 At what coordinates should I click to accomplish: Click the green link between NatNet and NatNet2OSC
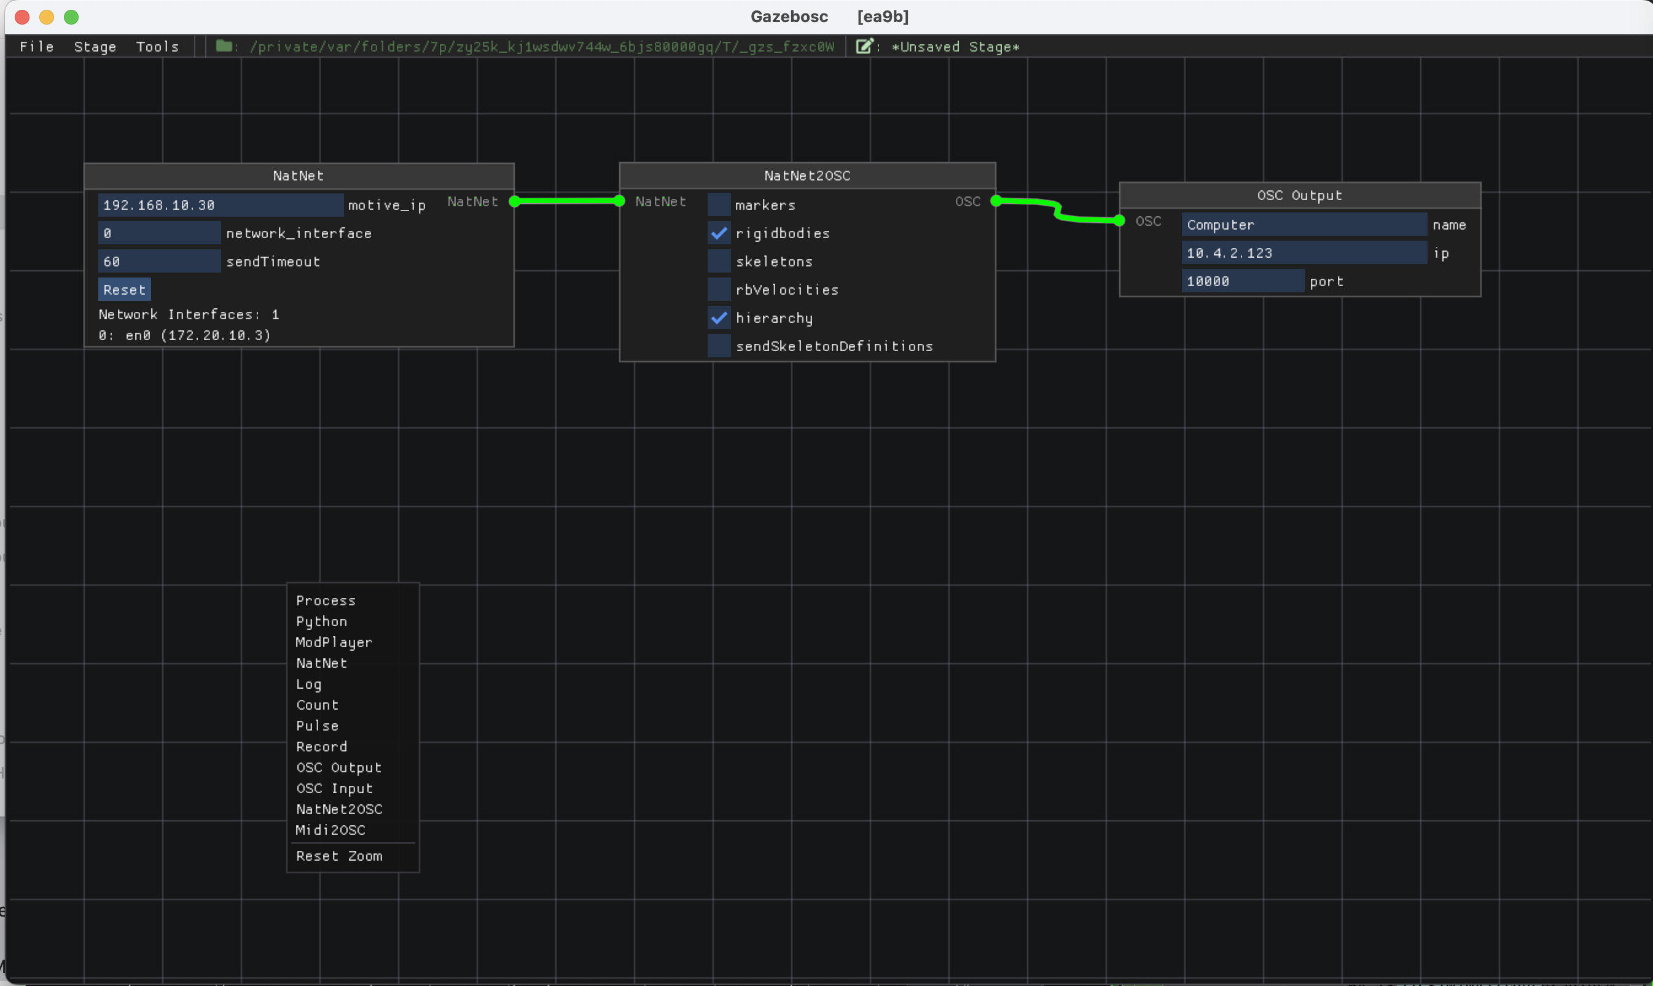pyautogui.click(x=567, y=201)
